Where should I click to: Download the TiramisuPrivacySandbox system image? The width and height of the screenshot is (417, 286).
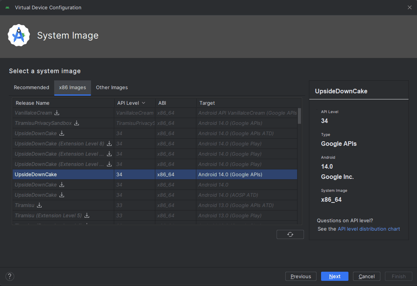(x=77, y=123)
